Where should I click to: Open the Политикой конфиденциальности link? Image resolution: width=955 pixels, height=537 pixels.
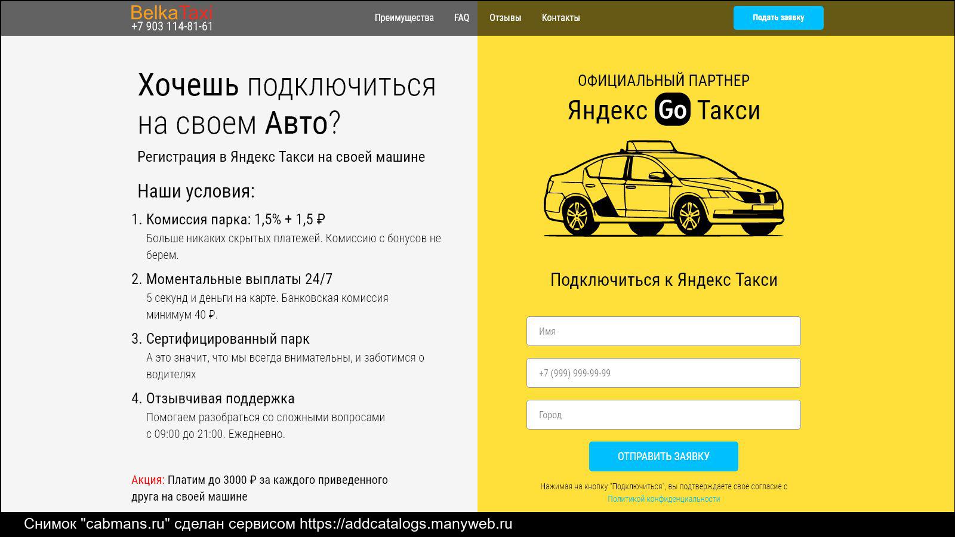664,499
